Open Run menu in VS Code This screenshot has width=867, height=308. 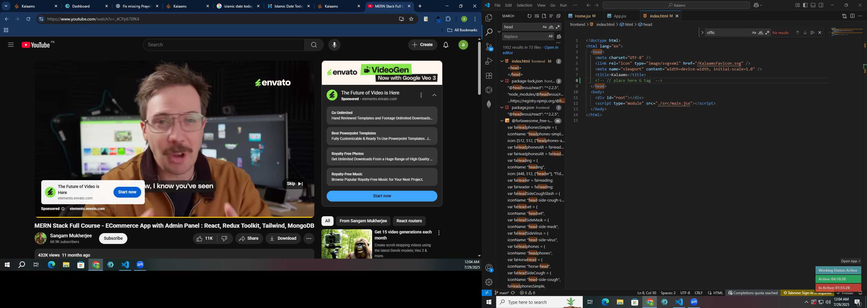[563, 5]
